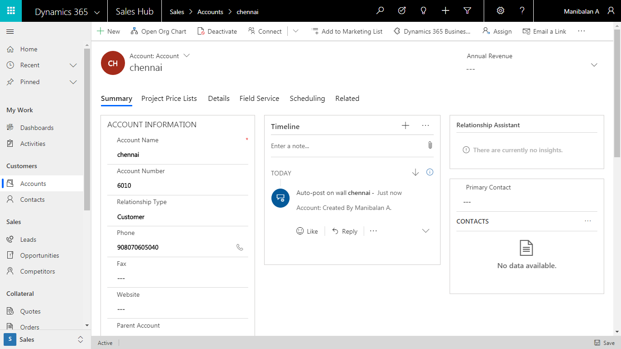
Task: Click the auto-post avatar icon
Action: pos(280,198)
